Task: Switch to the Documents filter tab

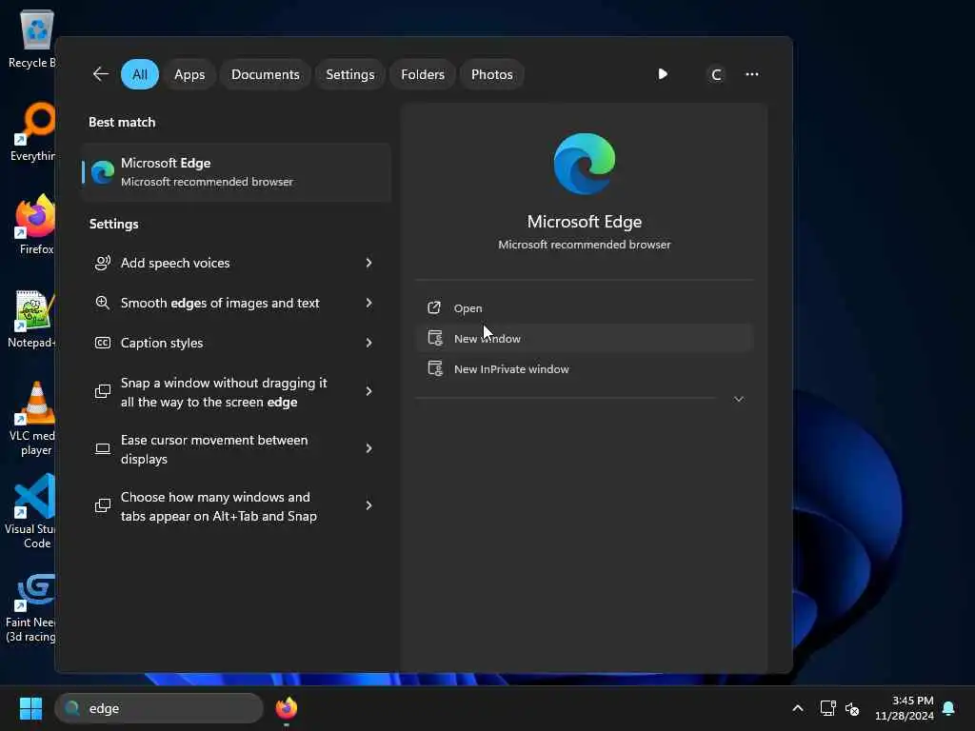Action: pyautogui.click(x=266, y=74)
